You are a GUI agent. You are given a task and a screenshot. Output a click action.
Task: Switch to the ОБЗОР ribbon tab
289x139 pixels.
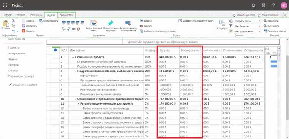pos(8,15)
